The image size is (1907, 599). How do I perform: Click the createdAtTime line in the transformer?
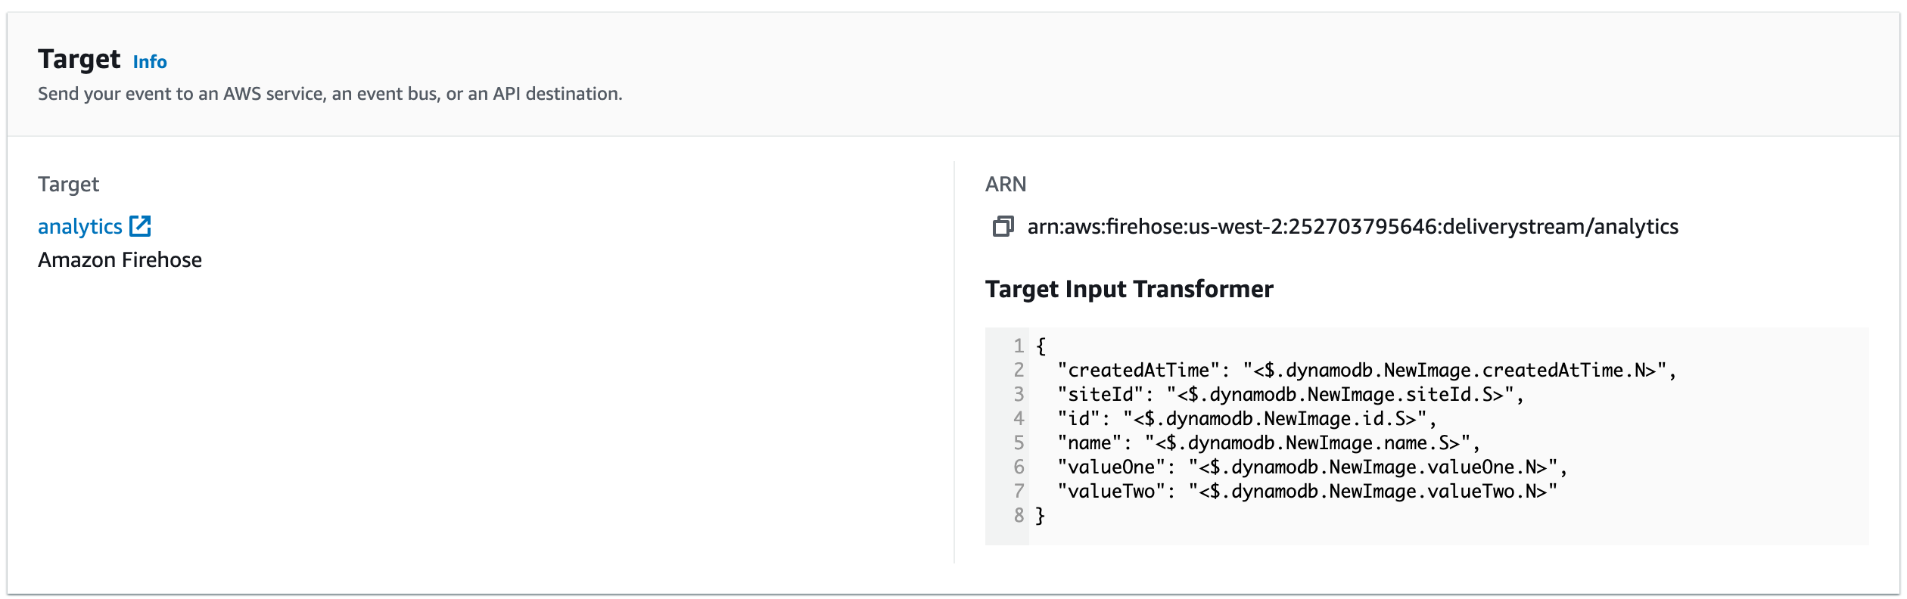tap(1367, 371)
